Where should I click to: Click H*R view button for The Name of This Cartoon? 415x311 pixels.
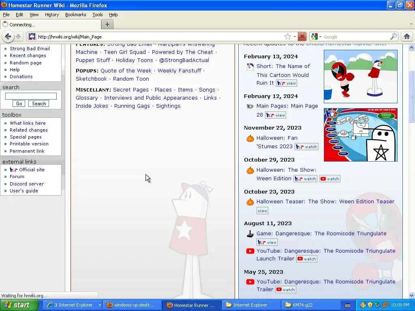point(287,83)
